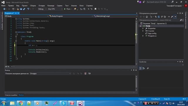Collapse the class Program code block
The image size is (188, 106).
(x=16, y=37)
